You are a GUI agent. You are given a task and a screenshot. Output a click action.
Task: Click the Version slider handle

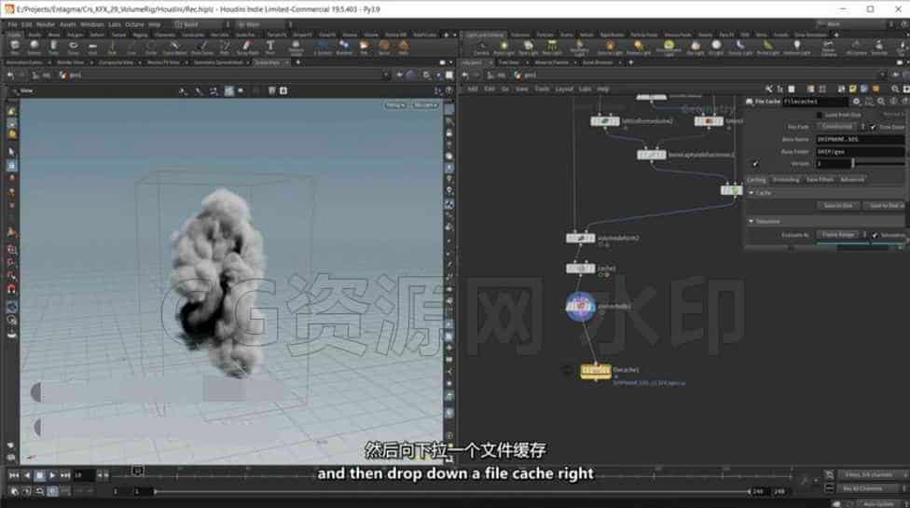pyautogui.click(x=852, y=164)
